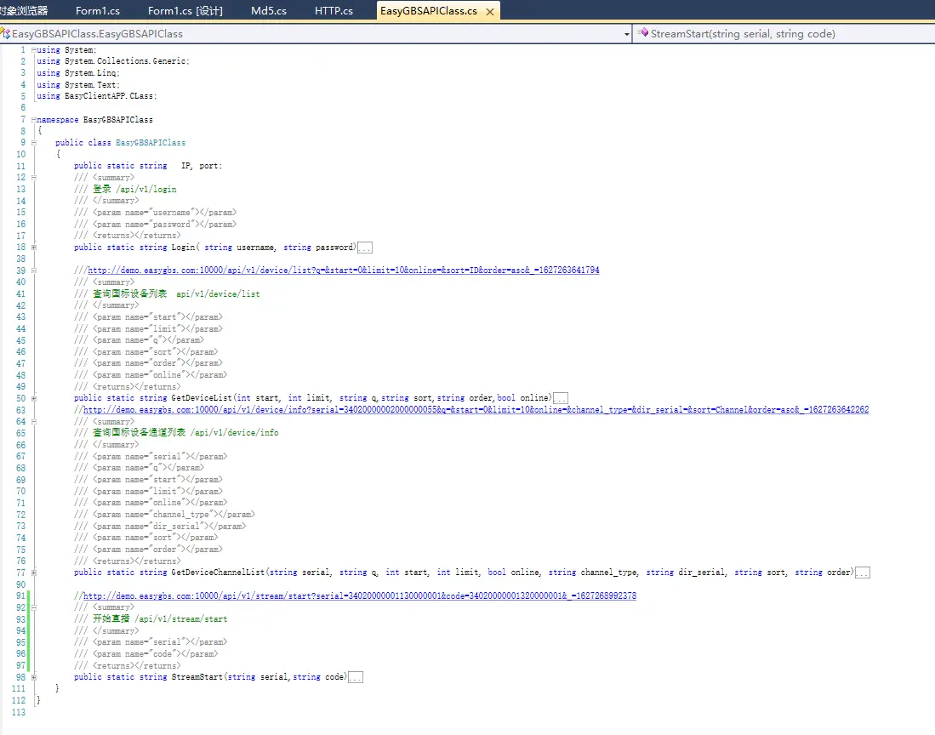Collapse the namespace EasyGBSAPIClass outline
Viewport: 935px width, 735px height.
coord(33,120)
